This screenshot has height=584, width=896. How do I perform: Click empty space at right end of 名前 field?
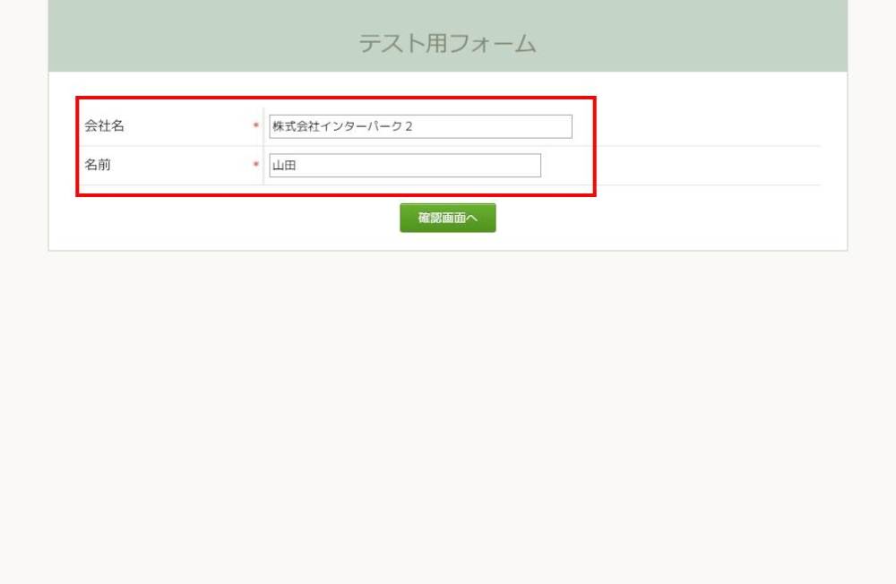click(520, 166)
